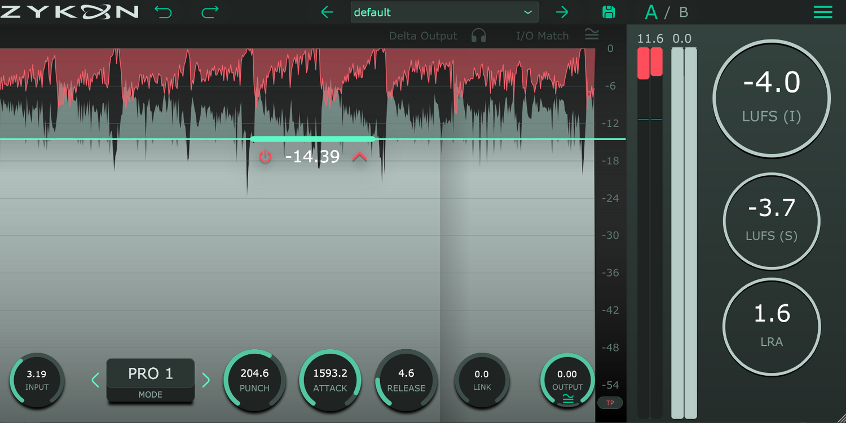This screenshot has height=423, width=846.
Task: Go to next preset with right arrow
Action: click(562, 12)
